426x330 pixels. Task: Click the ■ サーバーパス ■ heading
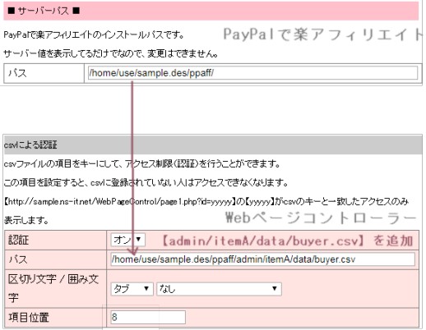44,11
